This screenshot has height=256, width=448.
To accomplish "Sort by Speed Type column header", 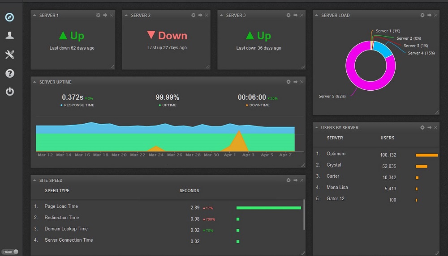I will [x=57, y=190].
